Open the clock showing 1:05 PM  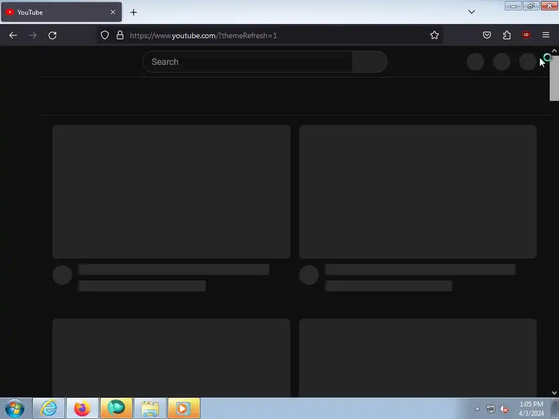click(x=531, y=409)
